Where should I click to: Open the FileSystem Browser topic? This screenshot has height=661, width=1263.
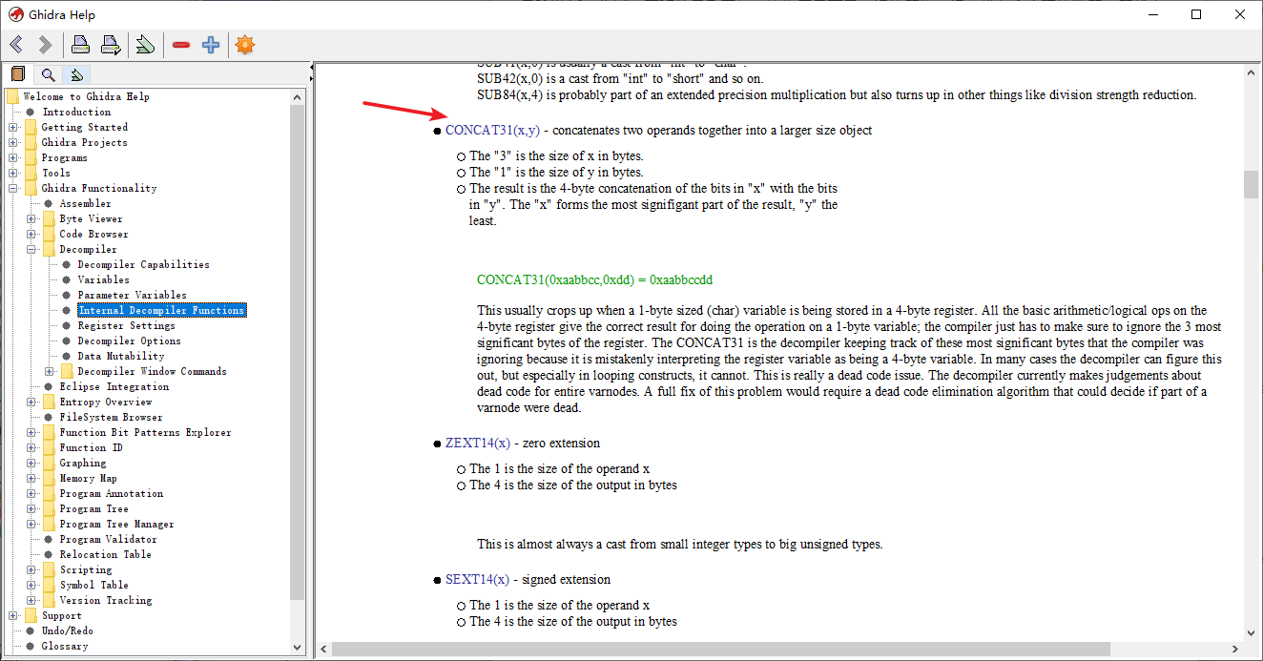[111, 417]
